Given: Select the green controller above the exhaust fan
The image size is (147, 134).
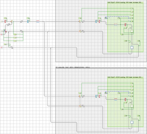Looking at the screenshot, I should pos(5,44).
